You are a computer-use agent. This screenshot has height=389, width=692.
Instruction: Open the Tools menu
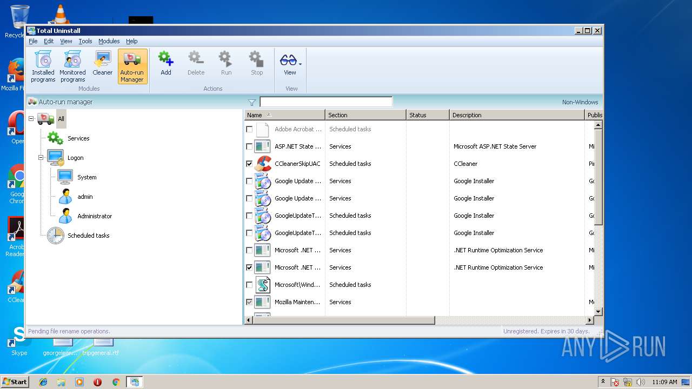tap(85, 41)
